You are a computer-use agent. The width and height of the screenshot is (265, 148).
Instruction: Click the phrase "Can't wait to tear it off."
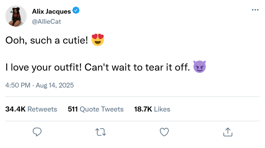pos(137,68)
